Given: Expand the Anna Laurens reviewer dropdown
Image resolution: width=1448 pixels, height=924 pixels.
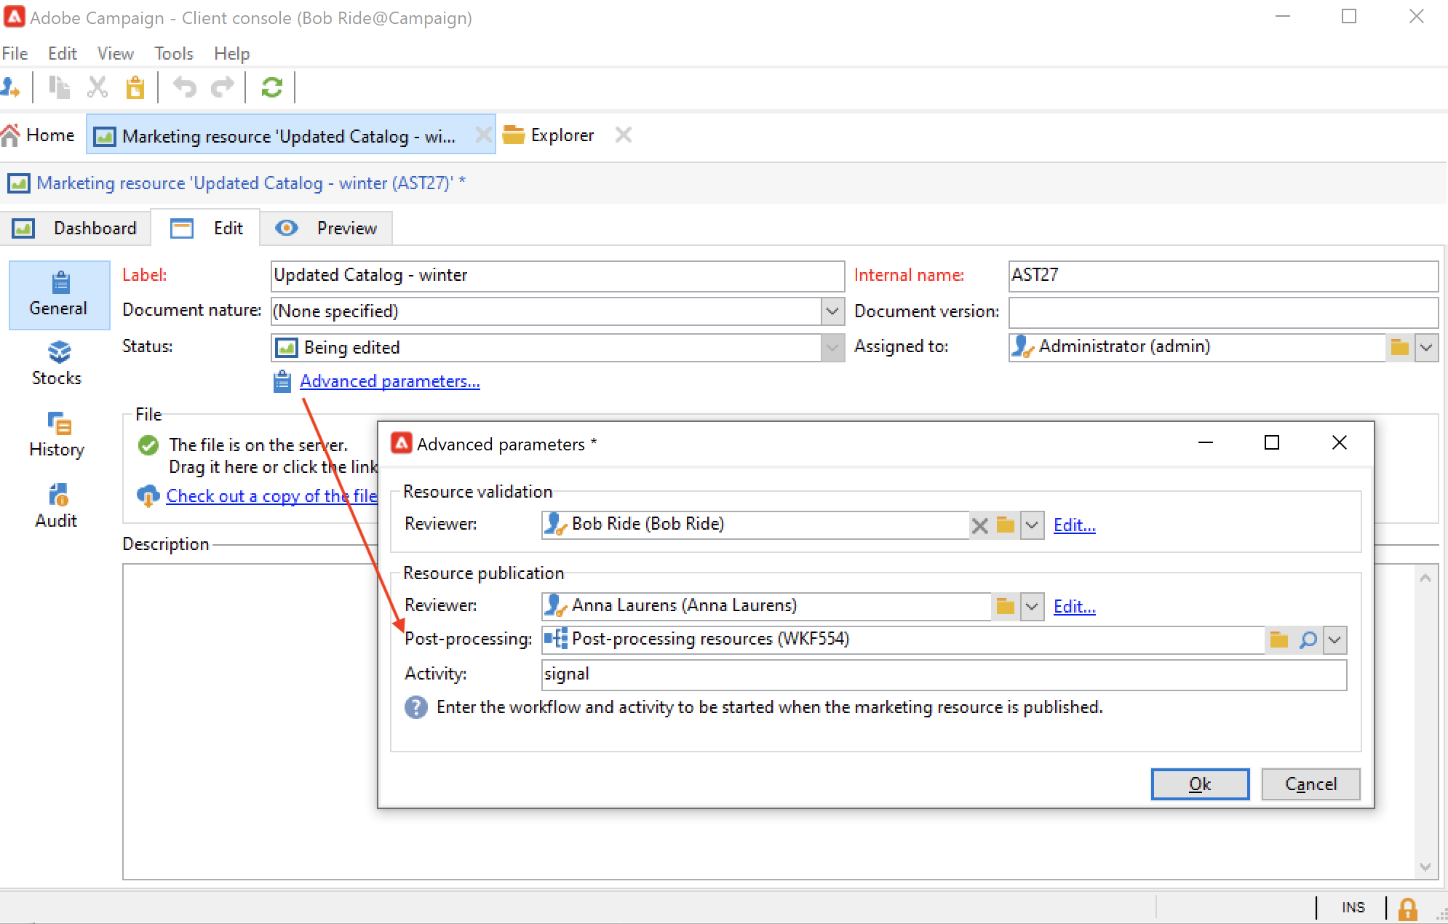Looking at the screenshot, I should (1032, 607).
